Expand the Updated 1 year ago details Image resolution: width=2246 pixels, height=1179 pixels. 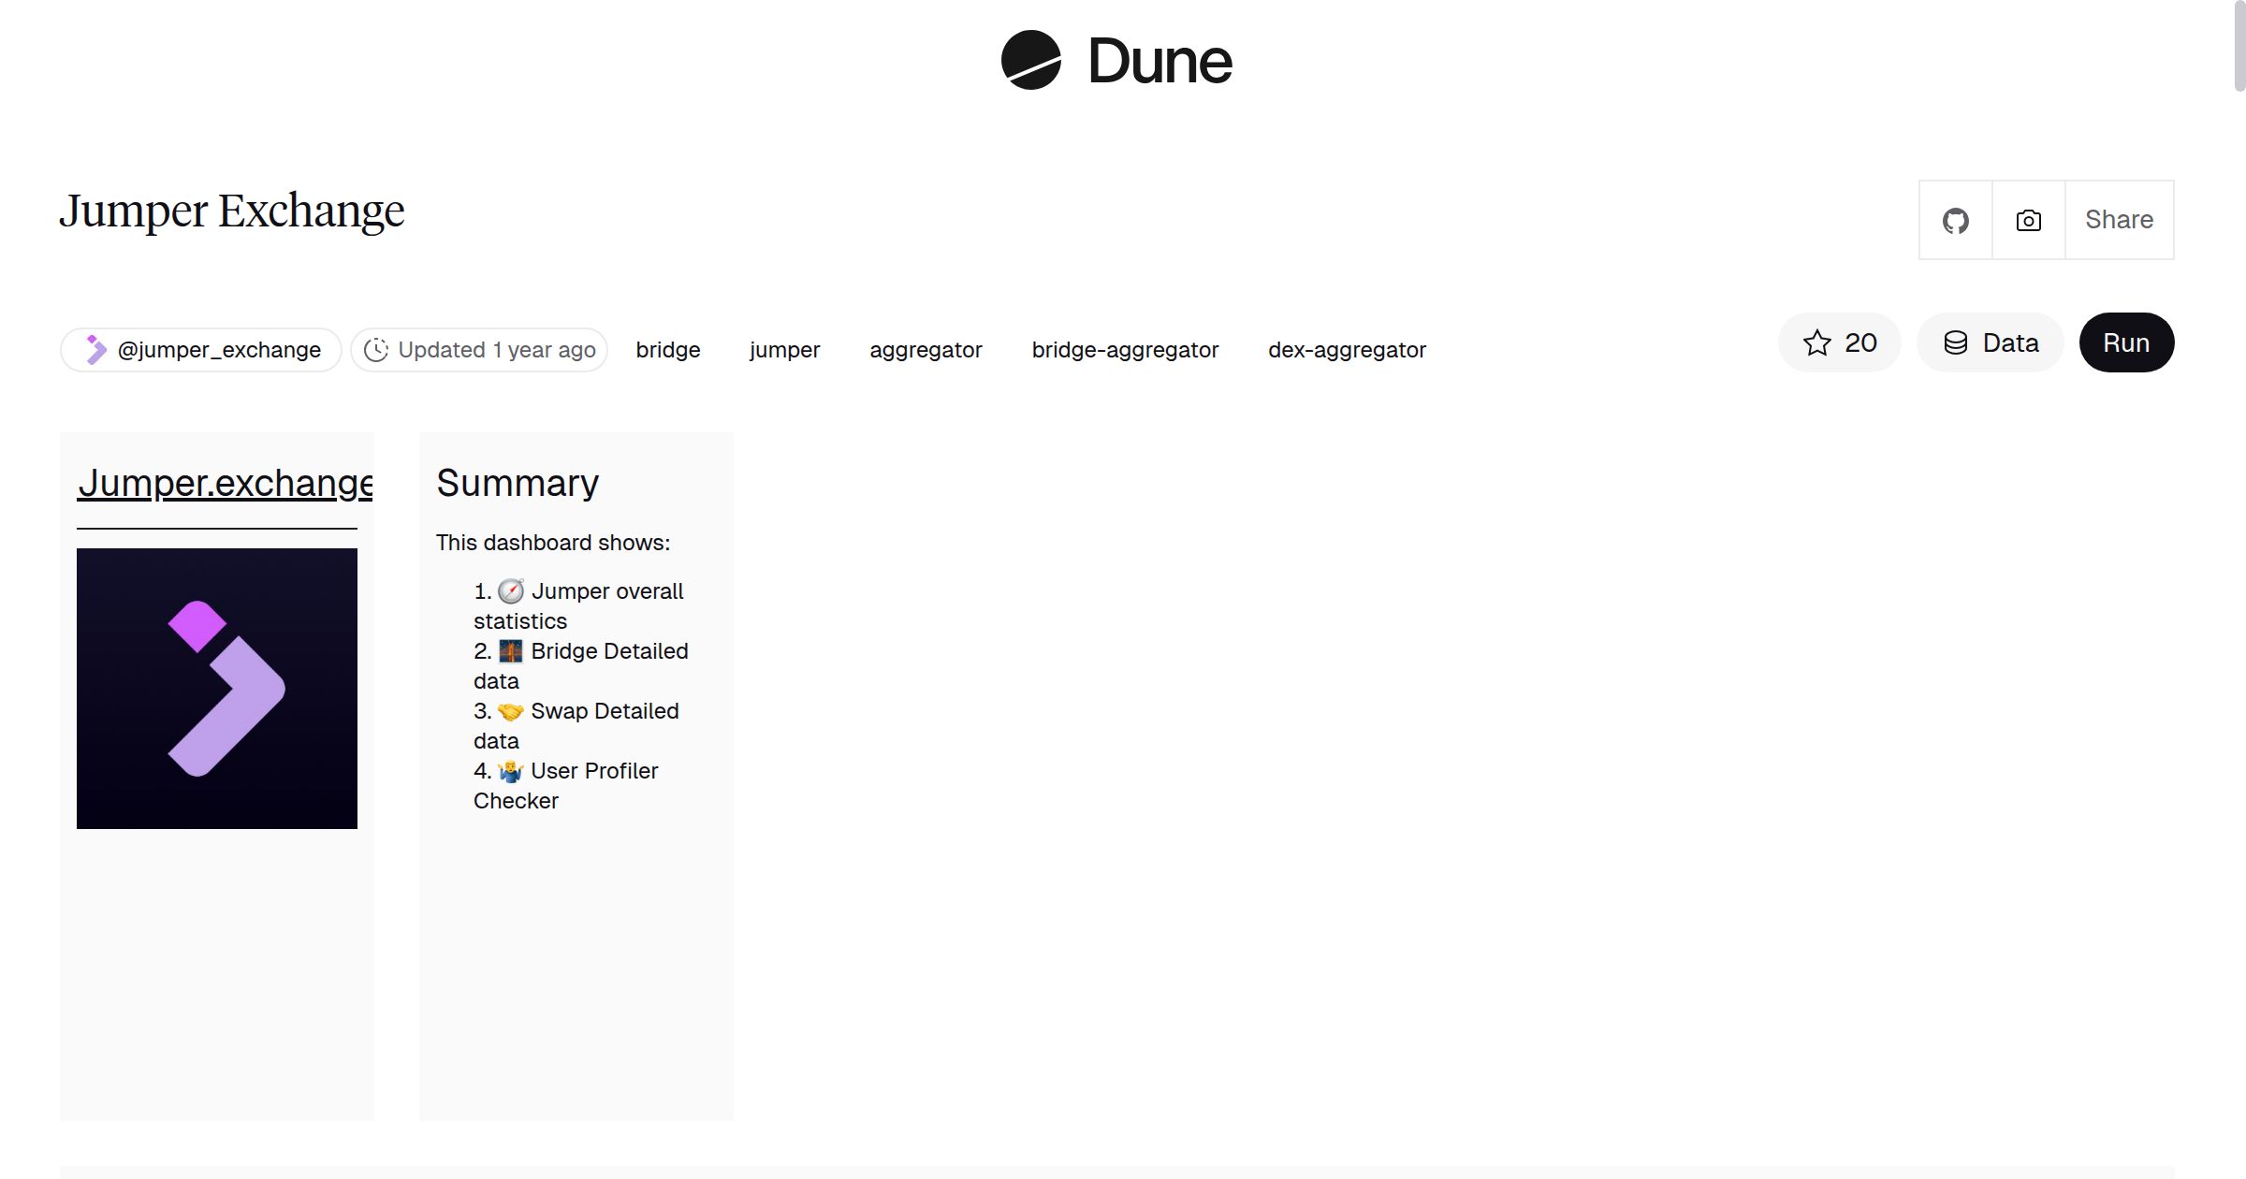479,349
